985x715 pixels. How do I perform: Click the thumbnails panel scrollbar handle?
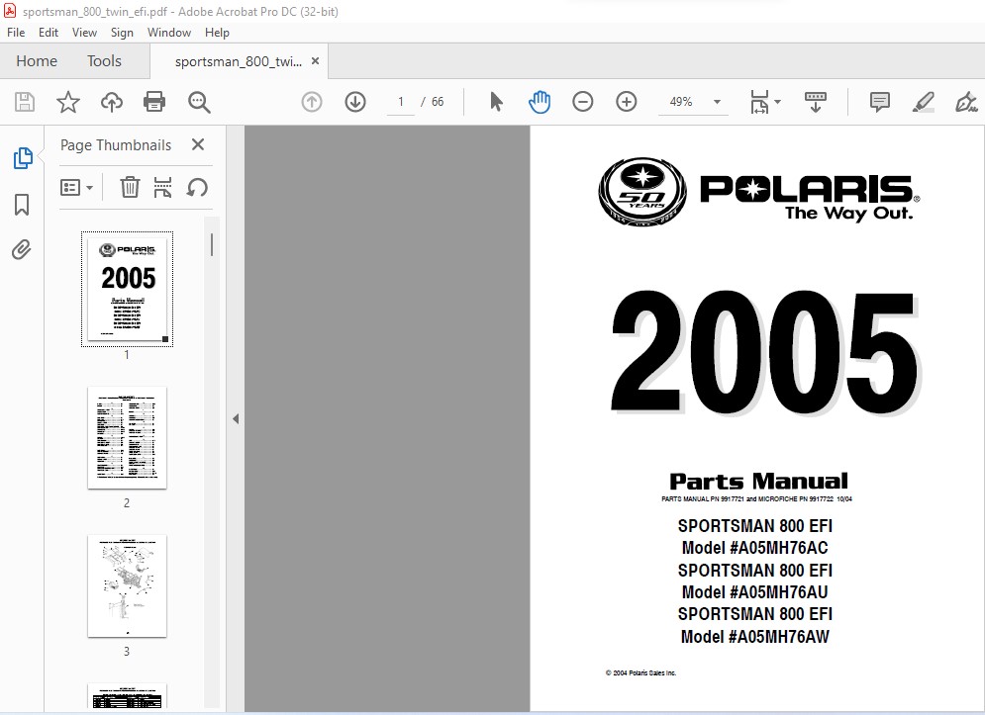(212, 245)
